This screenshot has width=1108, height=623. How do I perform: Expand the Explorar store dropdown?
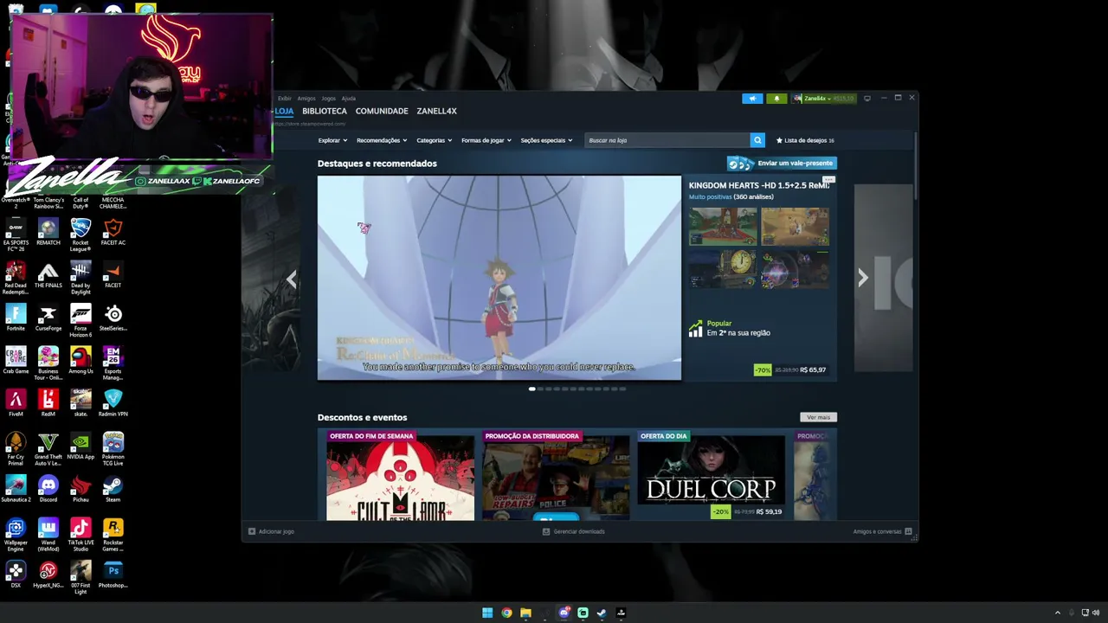(332, 140)
